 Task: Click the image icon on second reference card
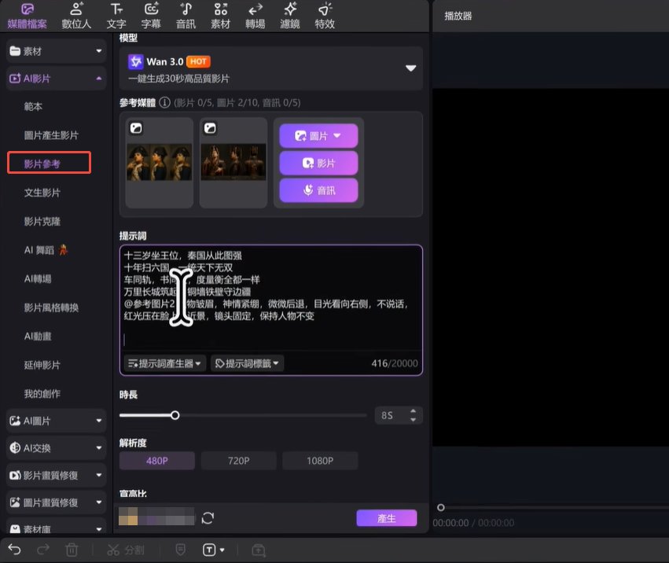(x=210, y=128)
